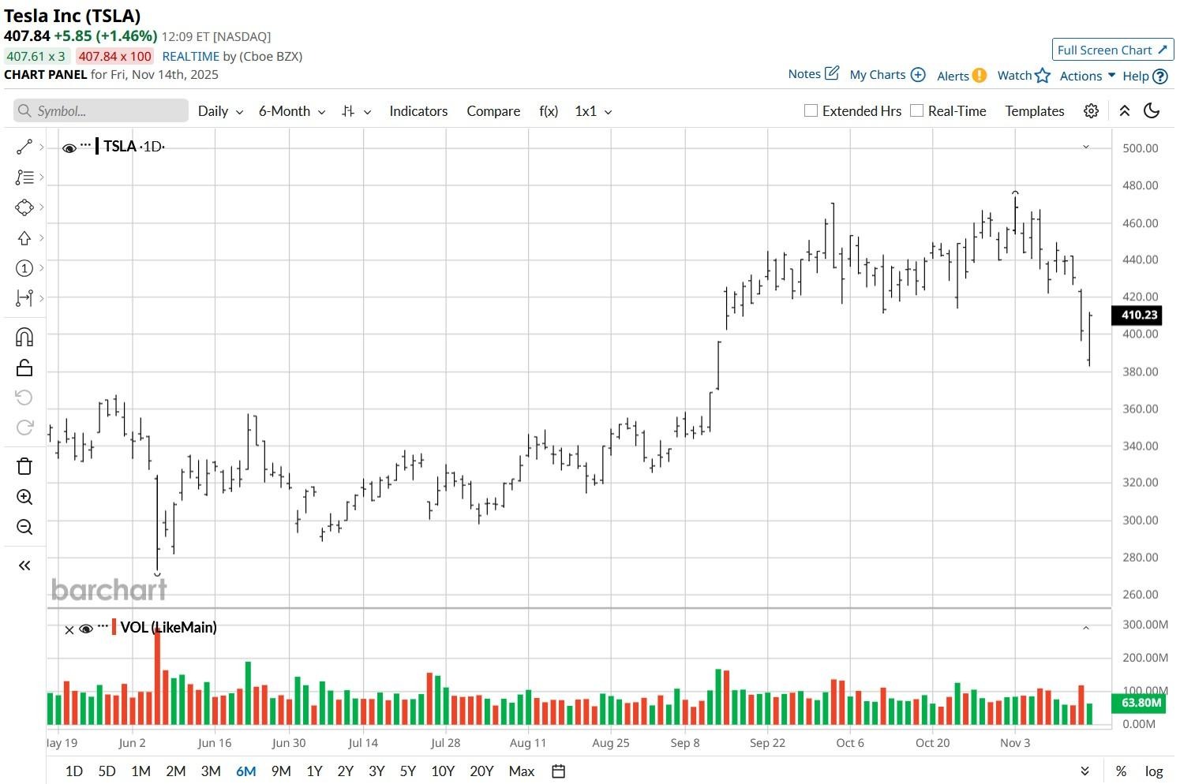Open the Templates menu

click(1035, 111)
